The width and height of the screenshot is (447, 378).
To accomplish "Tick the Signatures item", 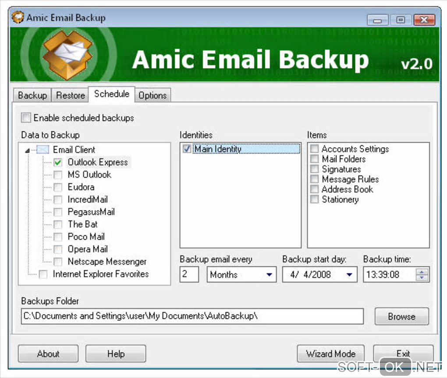I will [315, 169].
